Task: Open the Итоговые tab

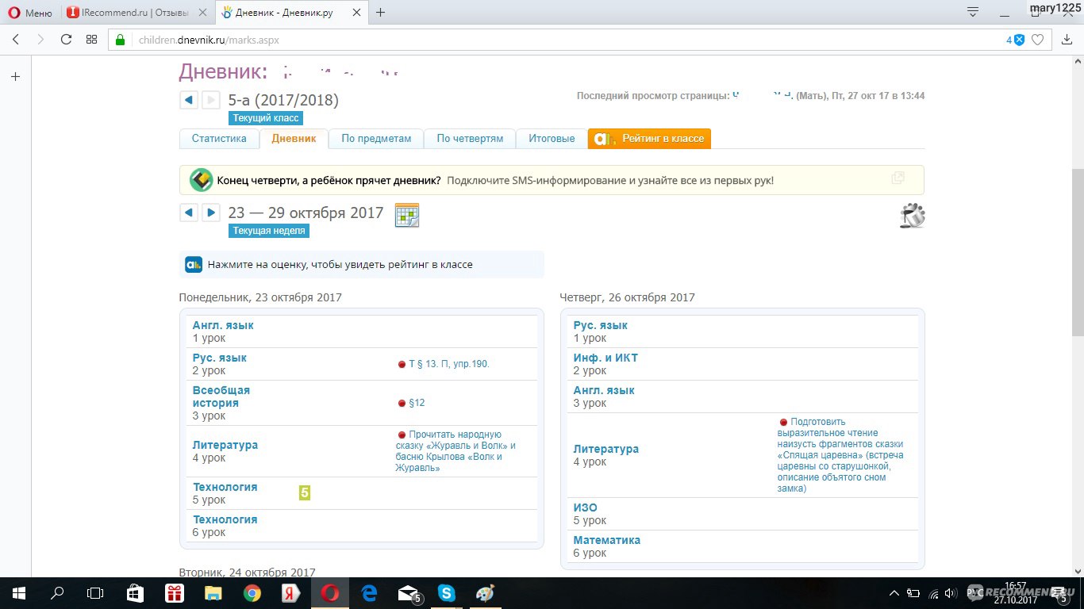Action: 552,138
